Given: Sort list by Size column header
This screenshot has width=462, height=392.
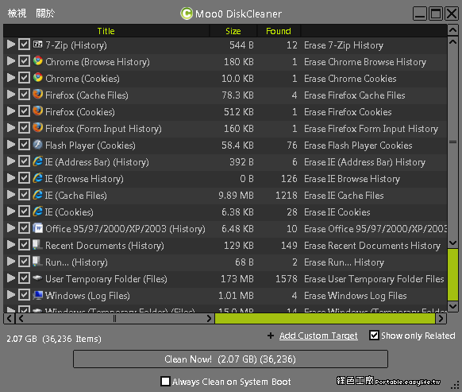Looking at the screenshot, I should tap(233, 31).
